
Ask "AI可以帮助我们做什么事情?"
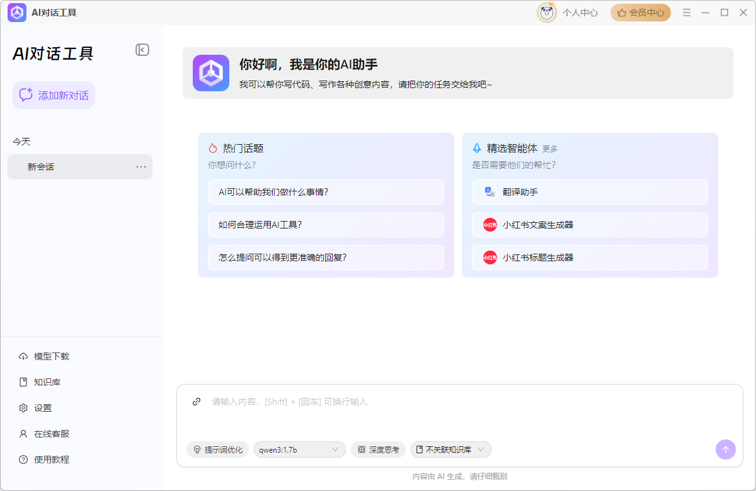click(x=326, y=192)
